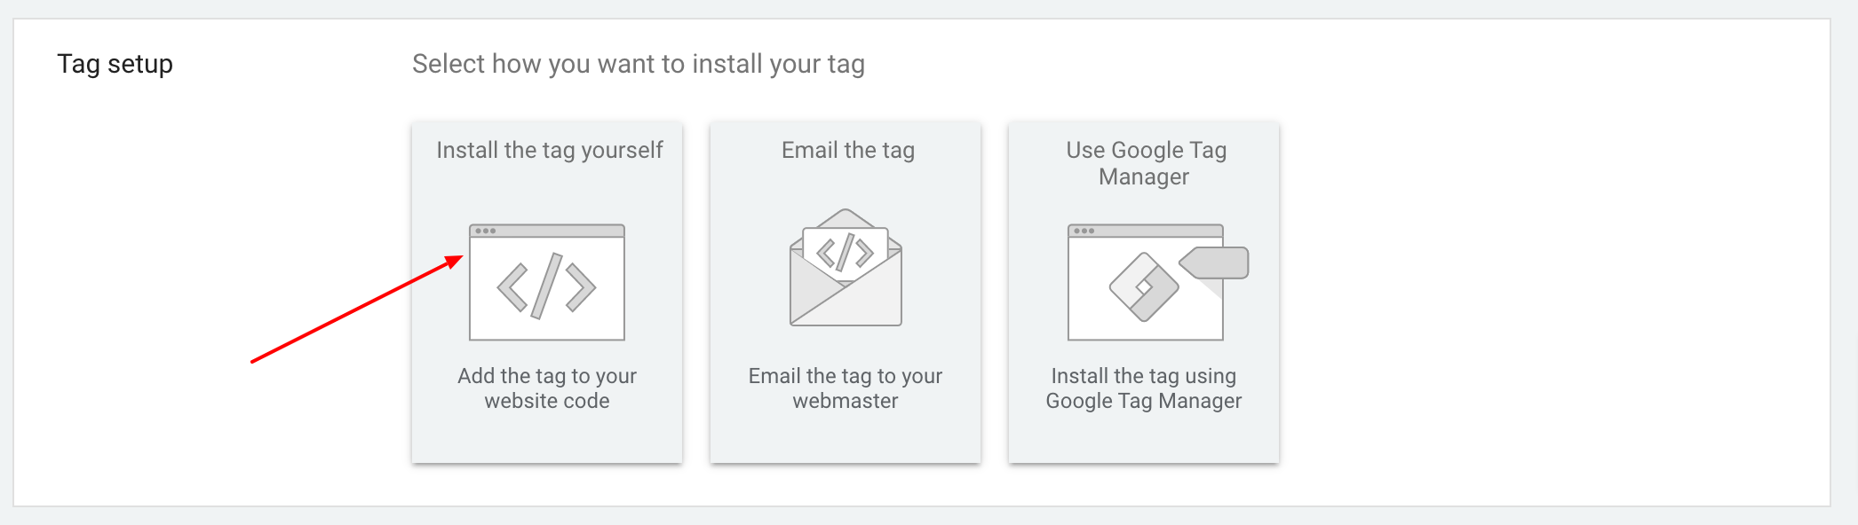Click the empty bottom area of the Tag Manager card
Viewport: 1858px width, 525px height.
click(x=1144, y=439)
